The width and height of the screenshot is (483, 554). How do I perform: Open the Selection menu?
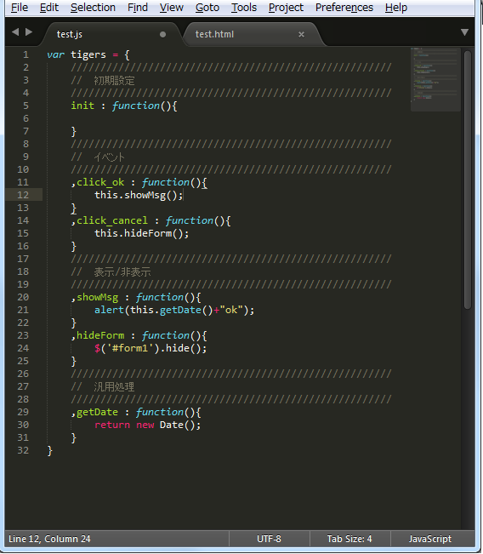pos(93,8)
